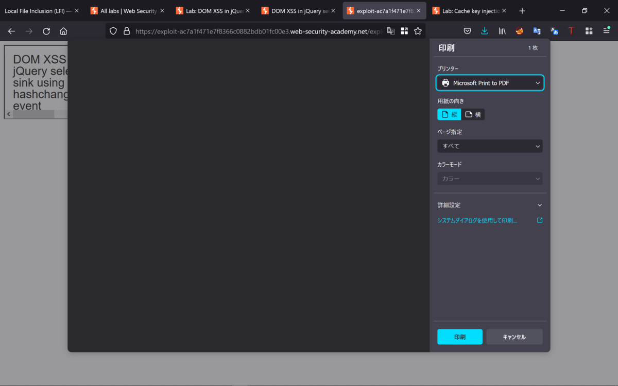Screen dimensions: 618x386
Task: Close the active exploit-ac7a1f tab
Action: pyautogui.click(x=419, y=11)
